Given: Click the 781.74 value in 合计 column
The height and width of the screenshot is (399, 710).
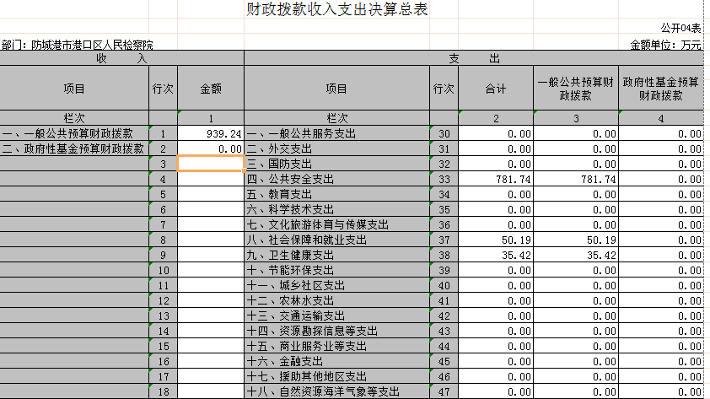Looking at the screenshot, I should (496, 179).
